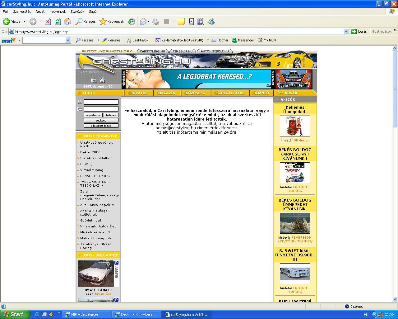Screen dimensions: 398x319
Task: Open the SZOLGÁLTATÁS navigation tab
Action: coord(230,93)
